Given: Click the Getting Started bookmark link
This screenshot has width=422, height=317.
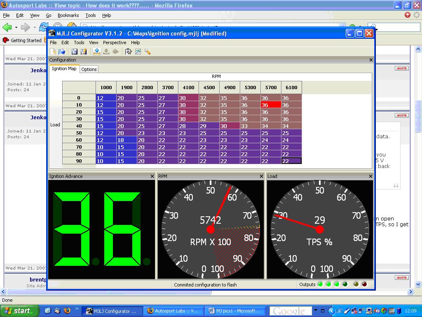Looking at the screenshot, I should point(26,40).
